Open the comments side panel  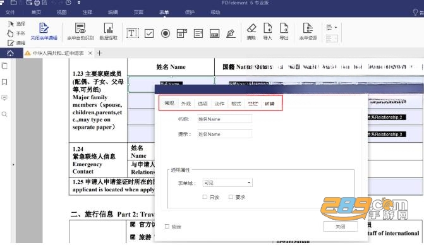coord(4,98)
